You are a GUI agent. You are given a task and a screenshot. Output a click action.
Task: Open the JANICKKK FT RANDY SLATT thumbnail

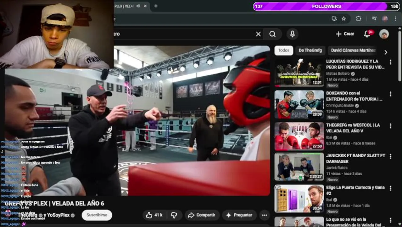tap(299, 167)
